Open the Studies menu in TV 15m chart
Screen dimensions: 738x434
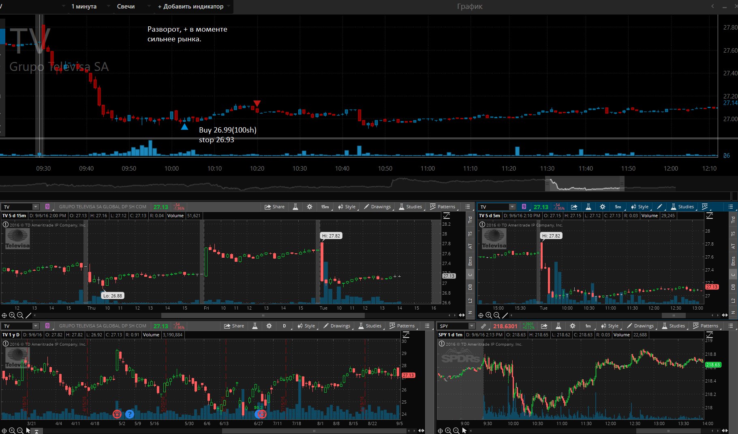pyautogui.click(x=411, y=207)
